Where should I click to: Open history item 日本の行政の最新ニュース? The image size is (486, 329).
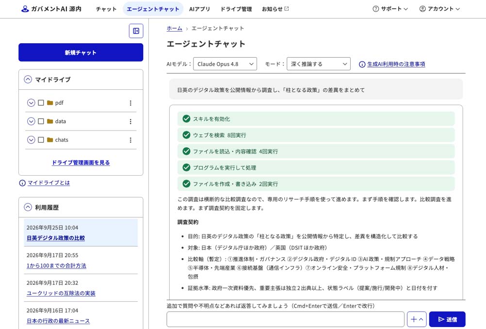click(x=58, y=321)
